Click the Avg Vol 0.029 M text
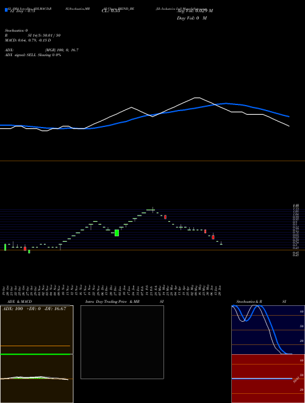 (x=195, y=11)
